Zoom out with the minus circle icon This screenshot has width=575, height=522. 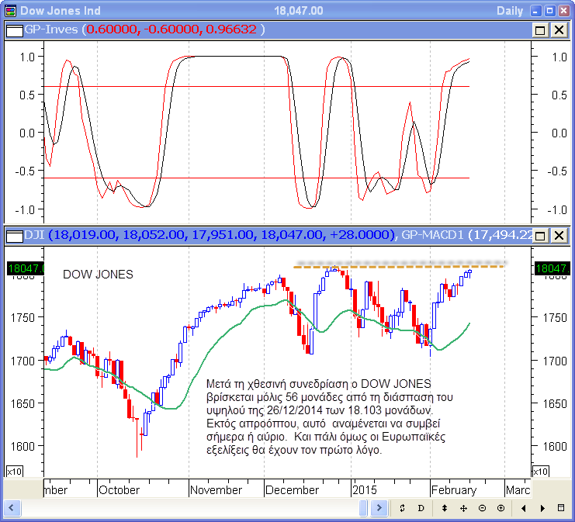[482, 508]
